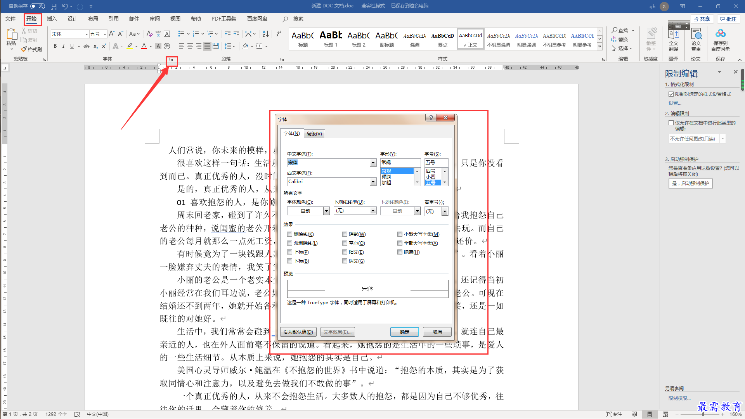Check the 空心 outline checkbox
The image size is (745, 419).
click(x=345, y=243)
